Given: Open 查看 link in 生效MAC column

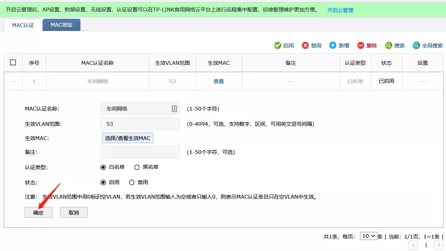Looking at the screenshot, I should coord(218,81).
